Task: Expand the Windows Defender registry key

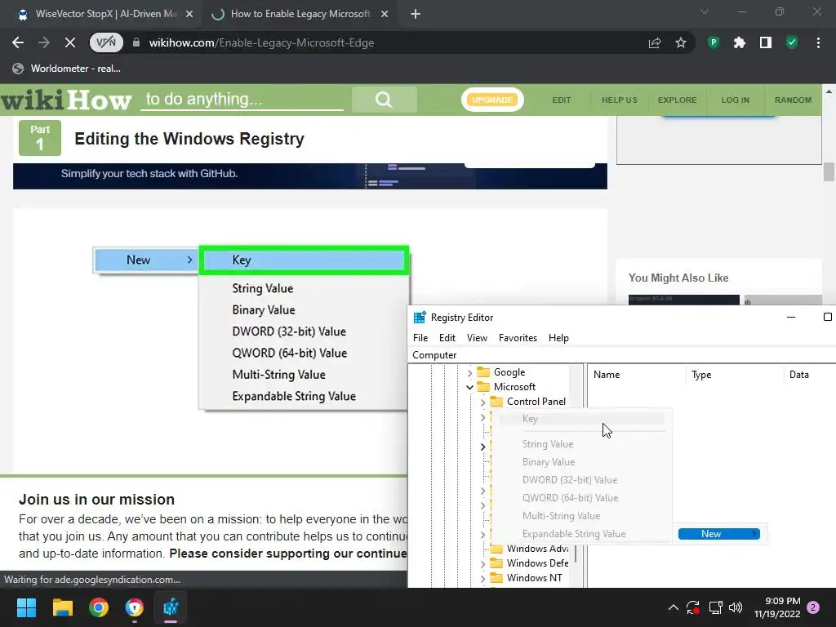Action: (483, 563)
